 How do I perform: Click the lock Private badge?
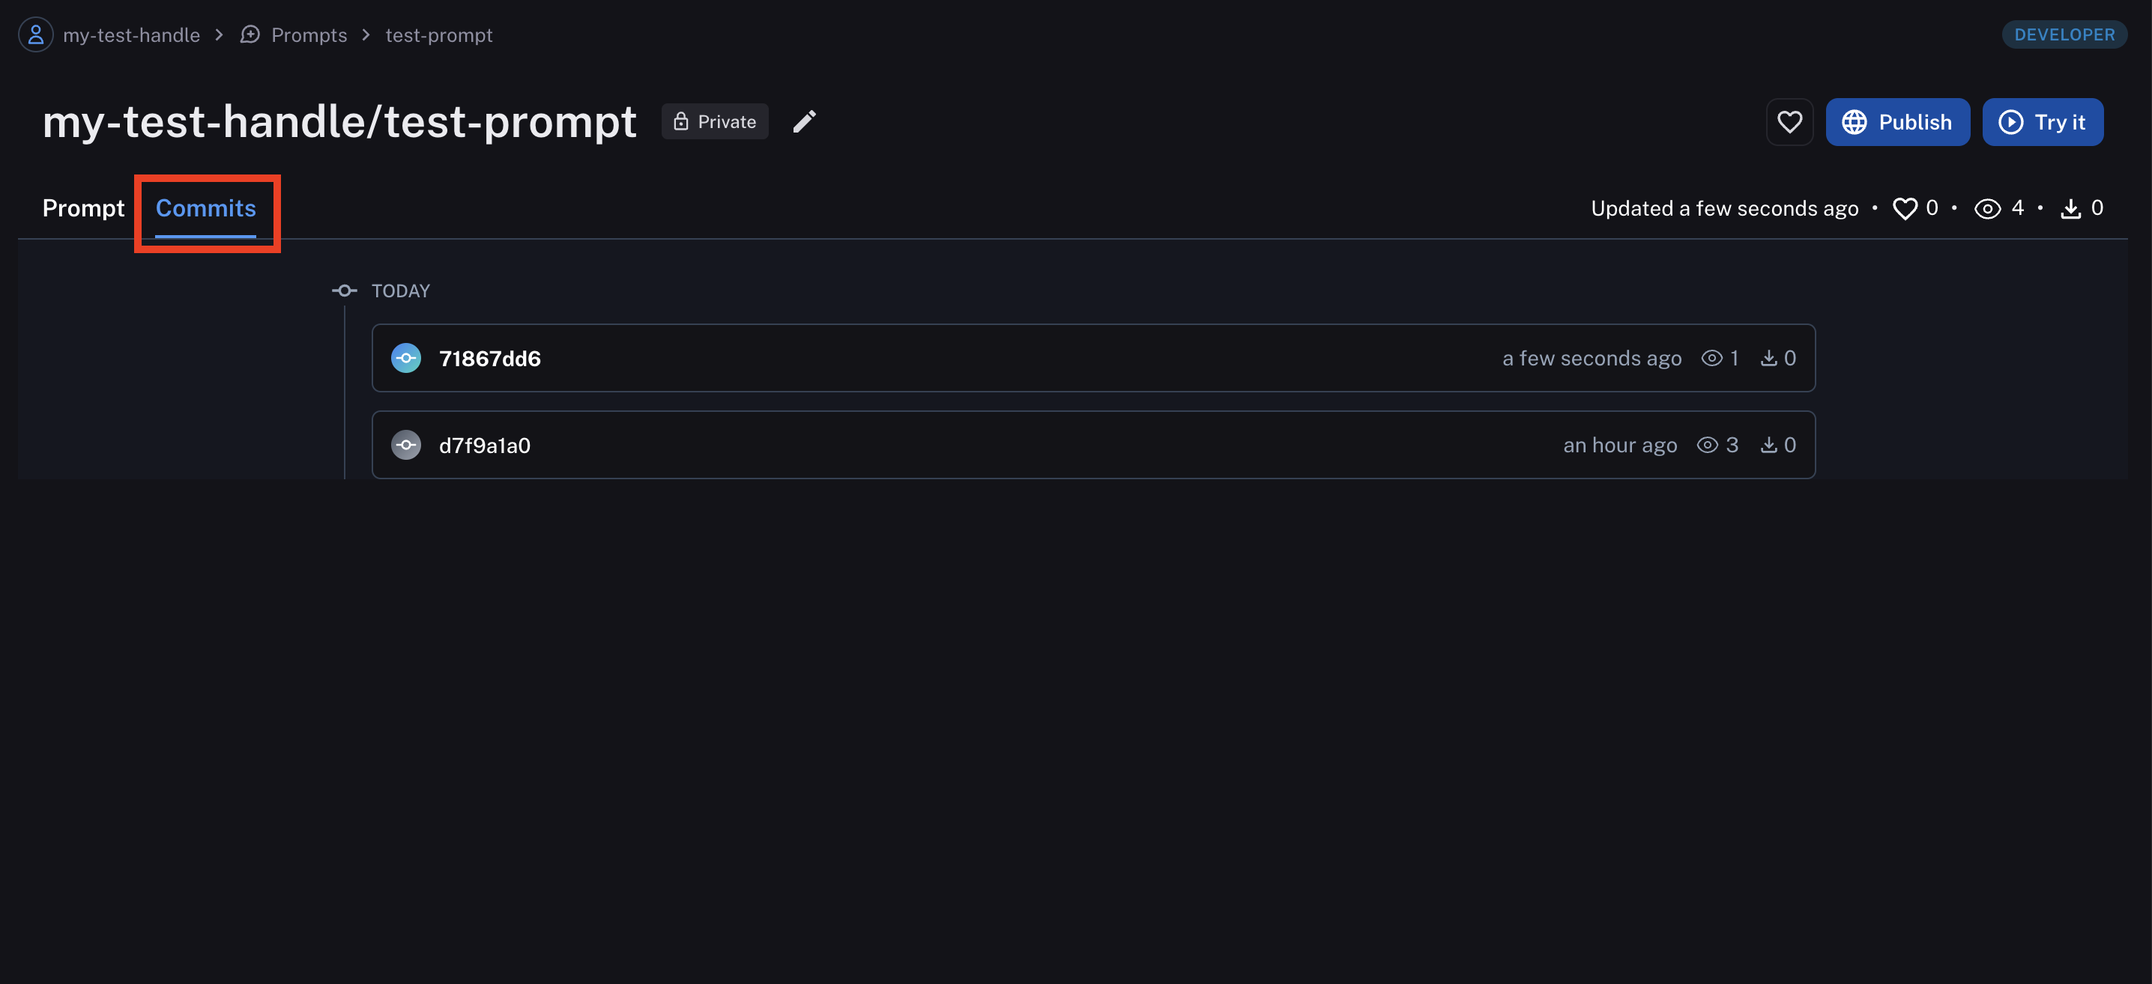[x=714, y=122]
